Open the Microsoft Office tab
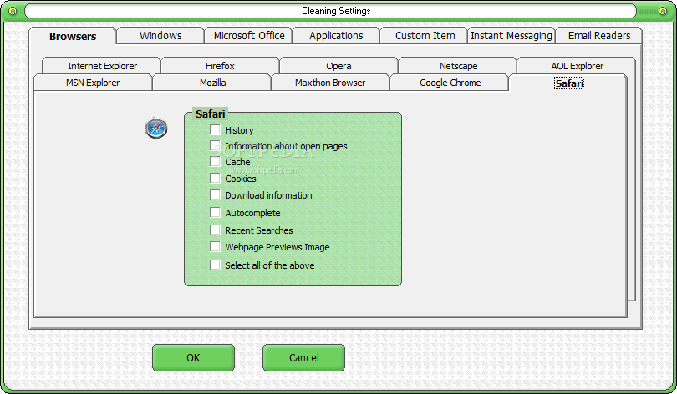The image size is (677, 394). [249, 36]
